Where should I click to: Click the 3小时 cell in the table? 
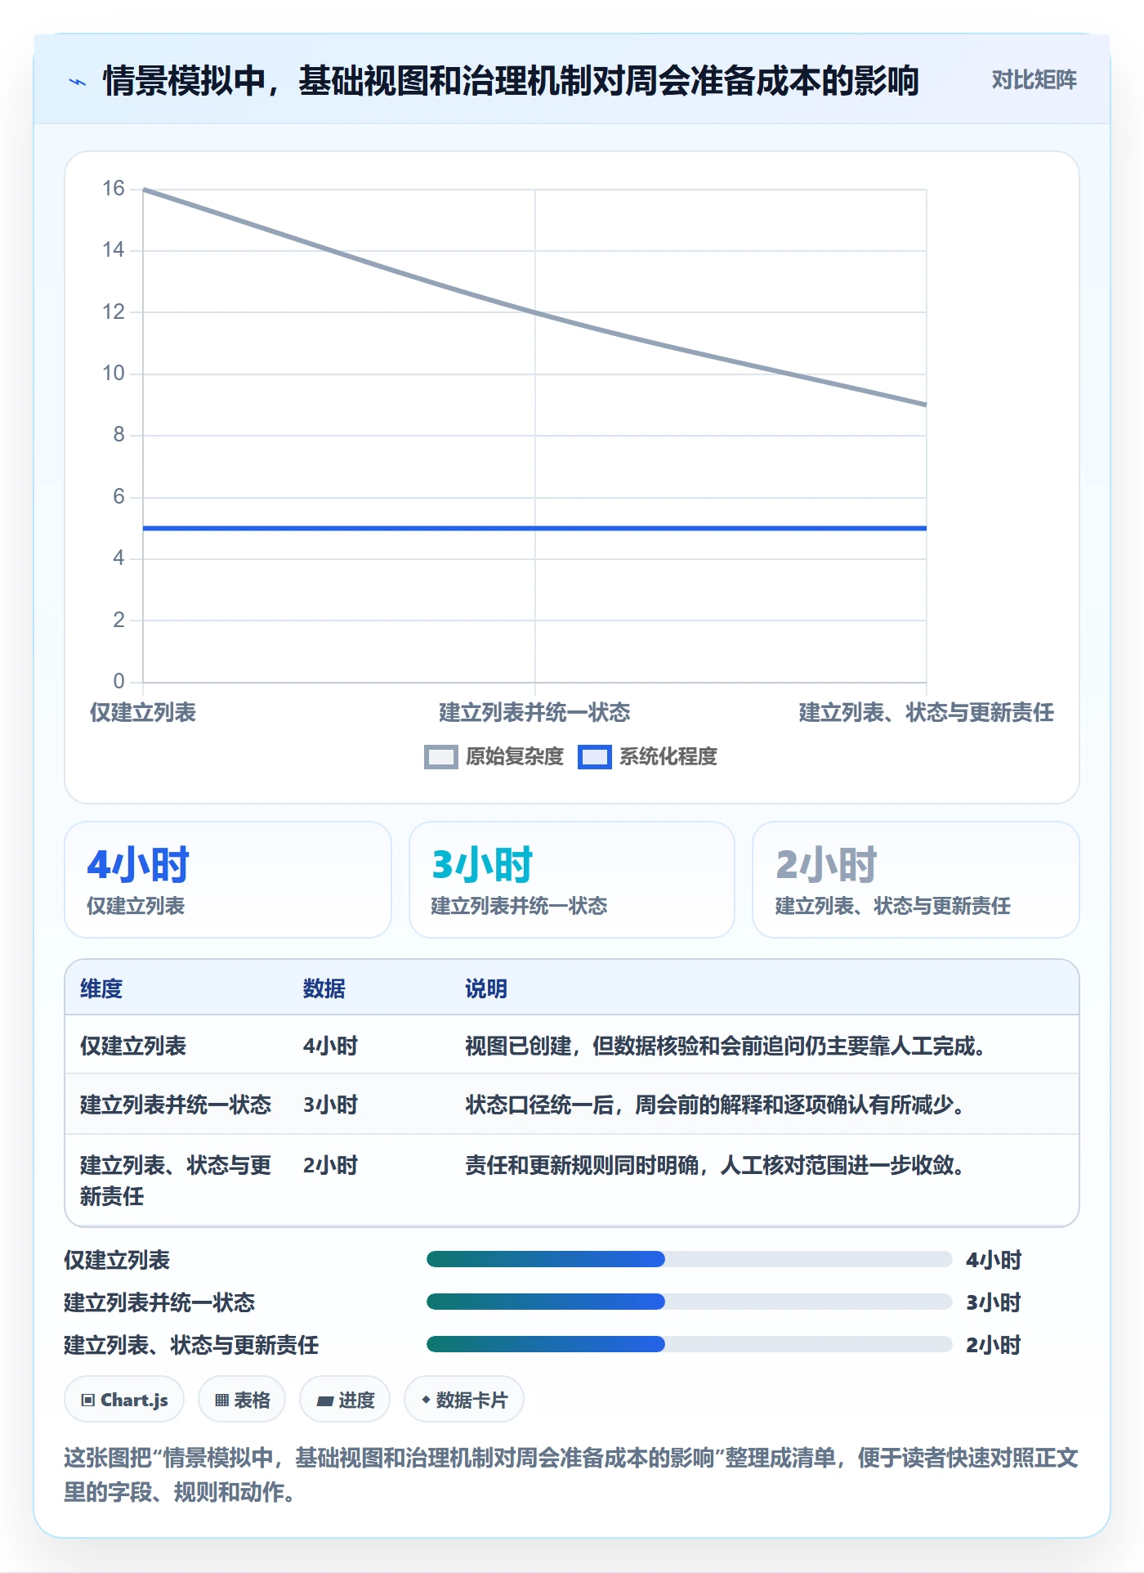pos(331,1105)
